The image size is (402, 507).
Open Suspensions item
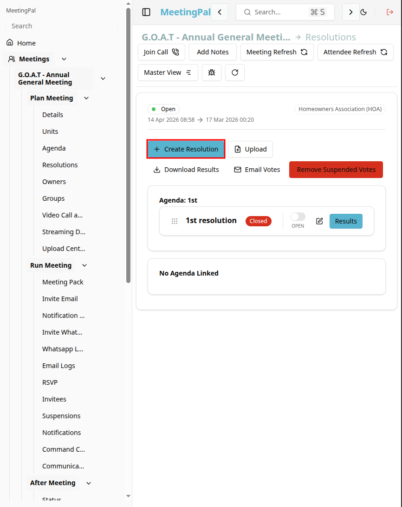coord(61,416)
